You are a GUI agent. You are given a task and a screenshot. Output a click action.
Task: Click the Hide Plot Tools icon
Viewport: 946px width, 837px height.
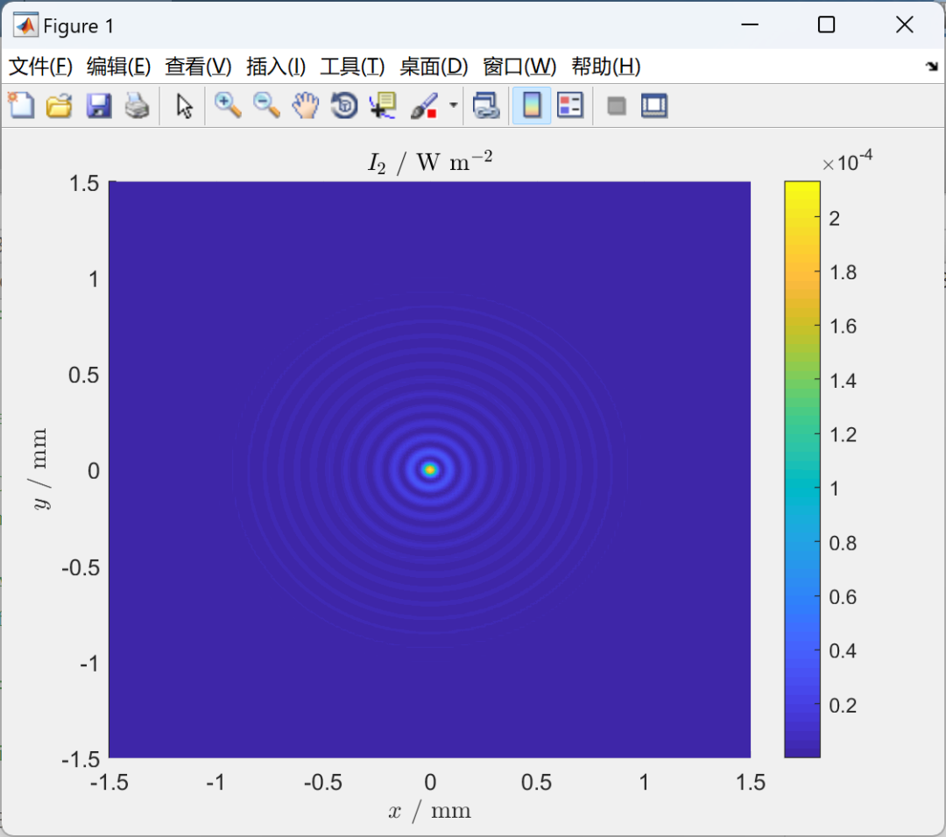click(616, 106)
